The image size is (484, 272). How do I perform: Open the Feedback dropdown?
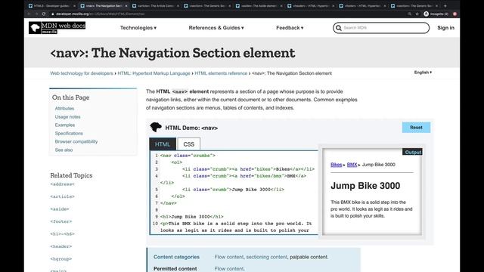pyautogui.click(x=290, y=28)
